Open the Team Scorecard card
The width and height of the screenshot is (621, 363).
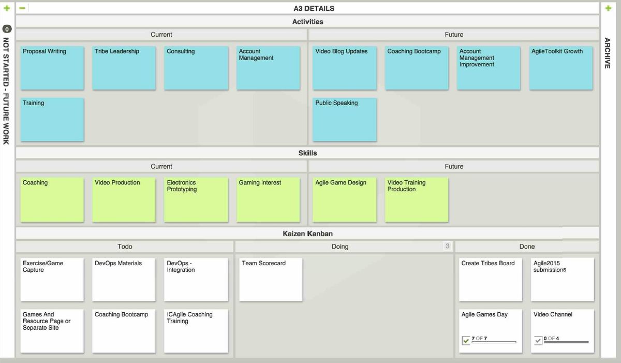pyautogui.click(x=271, y=280)
